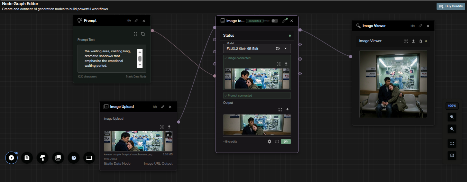The image size is (467, 182).
Task: Expand the Status section of Image to Image node
Action: click(x=257, y=35)
